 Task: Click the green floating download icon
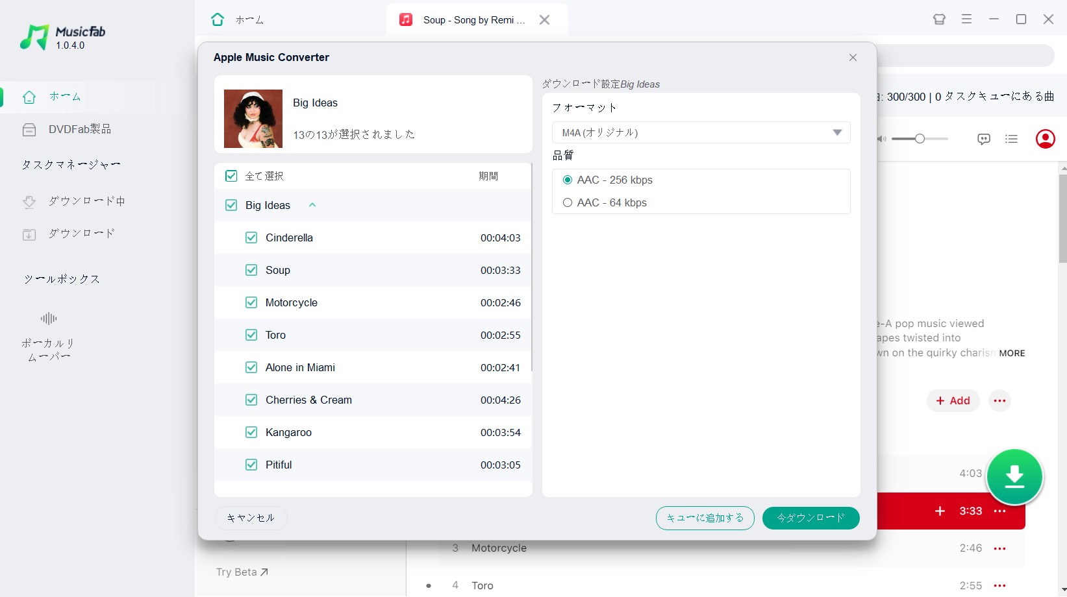pyautogui.click(x=1014, y=477)
